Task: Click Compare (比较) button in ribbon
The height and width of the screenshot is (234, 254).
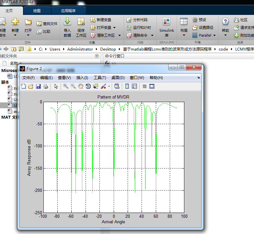Action: coord(43,31)
